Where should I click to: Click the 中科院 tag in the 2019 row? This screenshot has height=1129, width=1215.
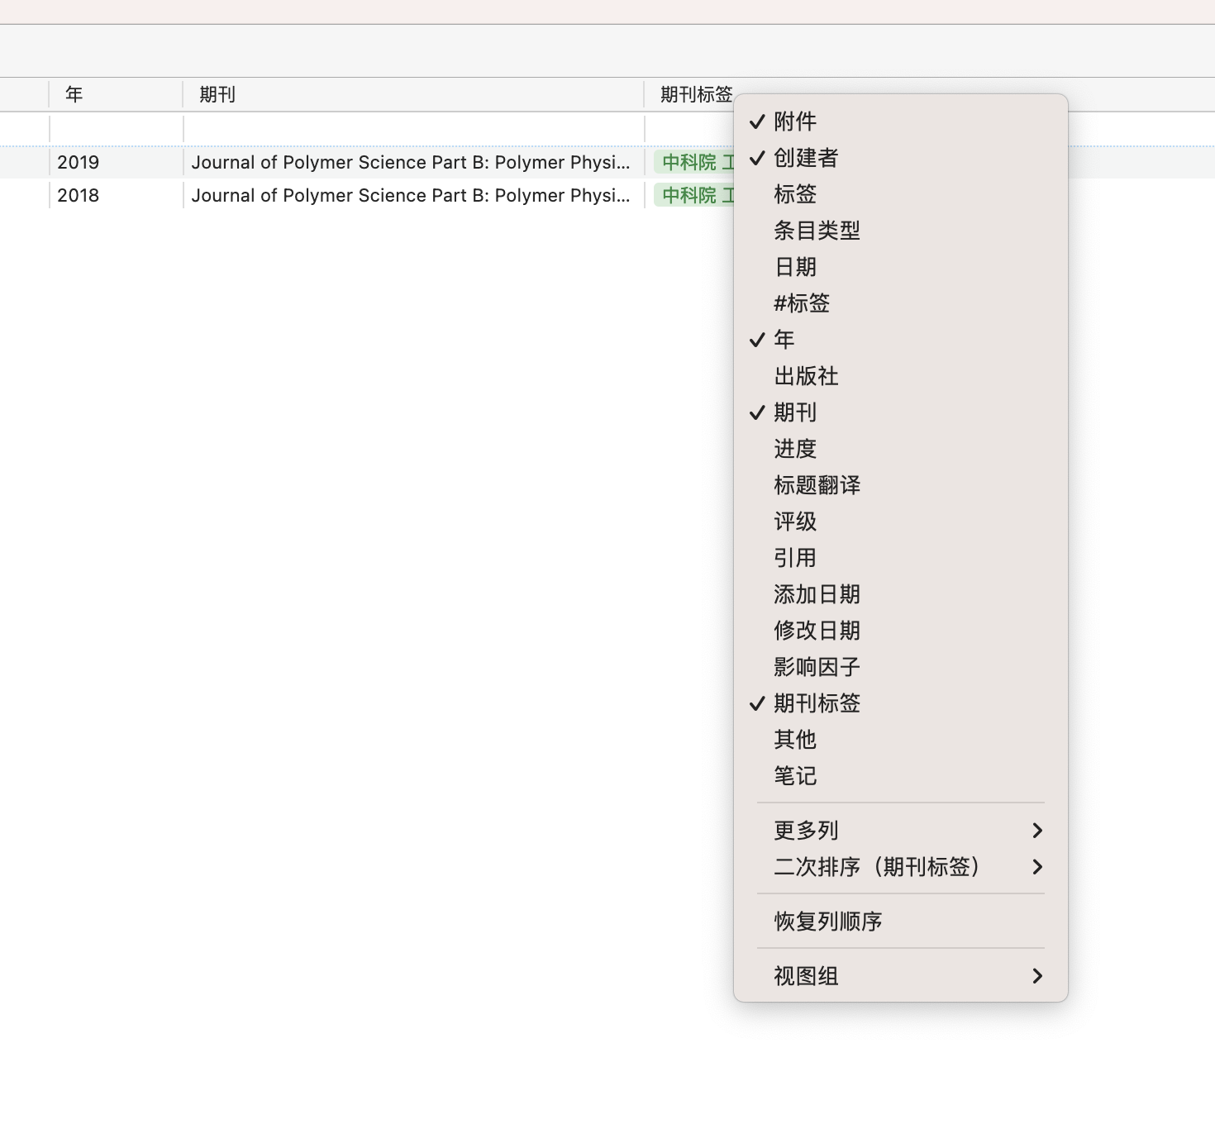[694, 162]
